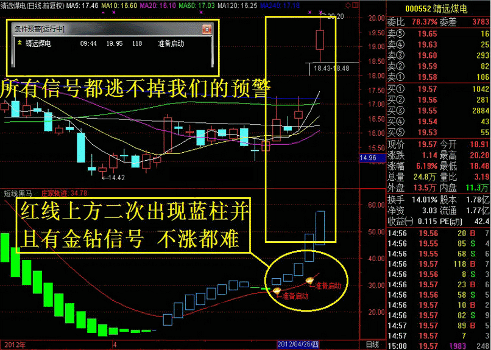Click stock header 000552 靖远煤电
This screenshot has width=491, height=350.
[x=436, y=9]
